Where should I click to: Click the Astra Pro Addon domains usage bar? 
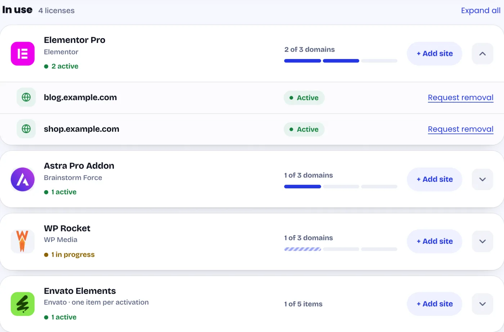point(341,187)
